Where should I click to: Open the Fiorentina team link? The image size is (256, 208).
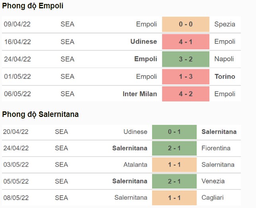click(216, 148)
